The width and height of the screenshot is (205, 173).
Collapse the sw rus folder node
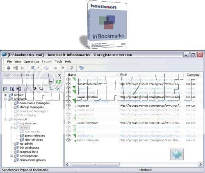coord(11,128)
